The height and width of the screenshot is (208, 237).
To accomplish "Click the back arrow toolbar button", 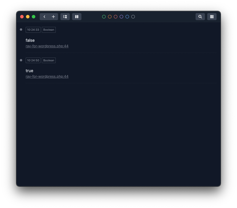I will (x=44, y=17).
